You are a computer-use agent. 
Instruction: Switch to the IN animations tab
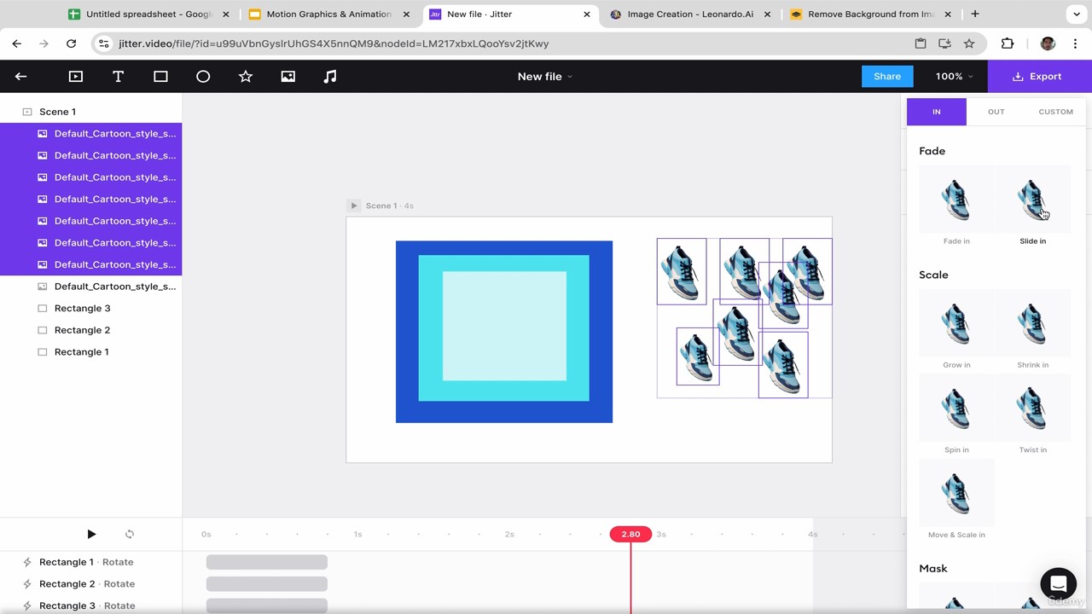pyautogui.click(x=937, y=112)
